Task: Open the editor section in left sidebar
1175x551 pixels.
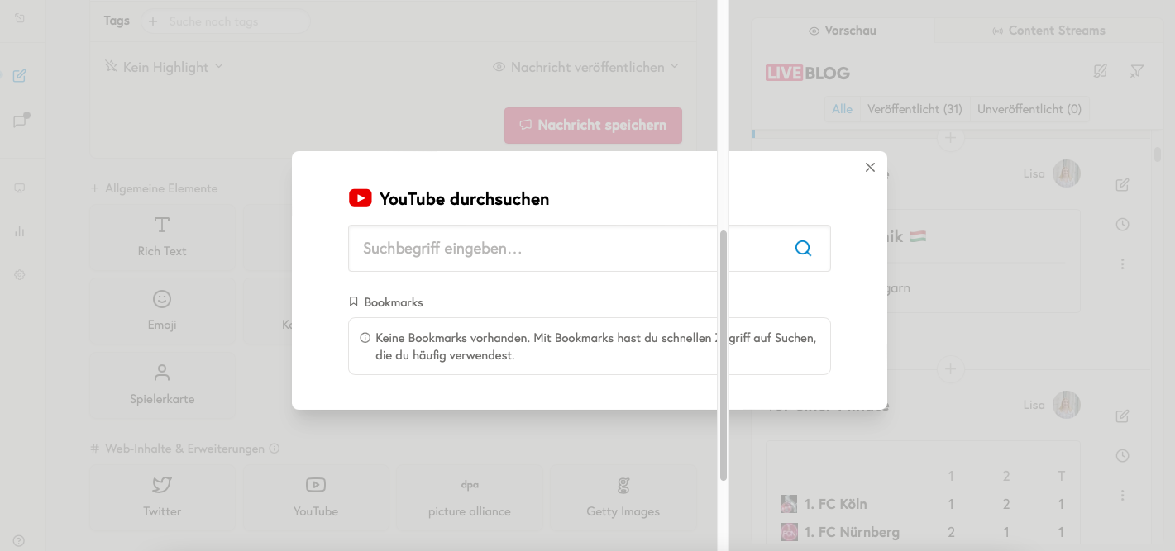Action: coord(20,76)
